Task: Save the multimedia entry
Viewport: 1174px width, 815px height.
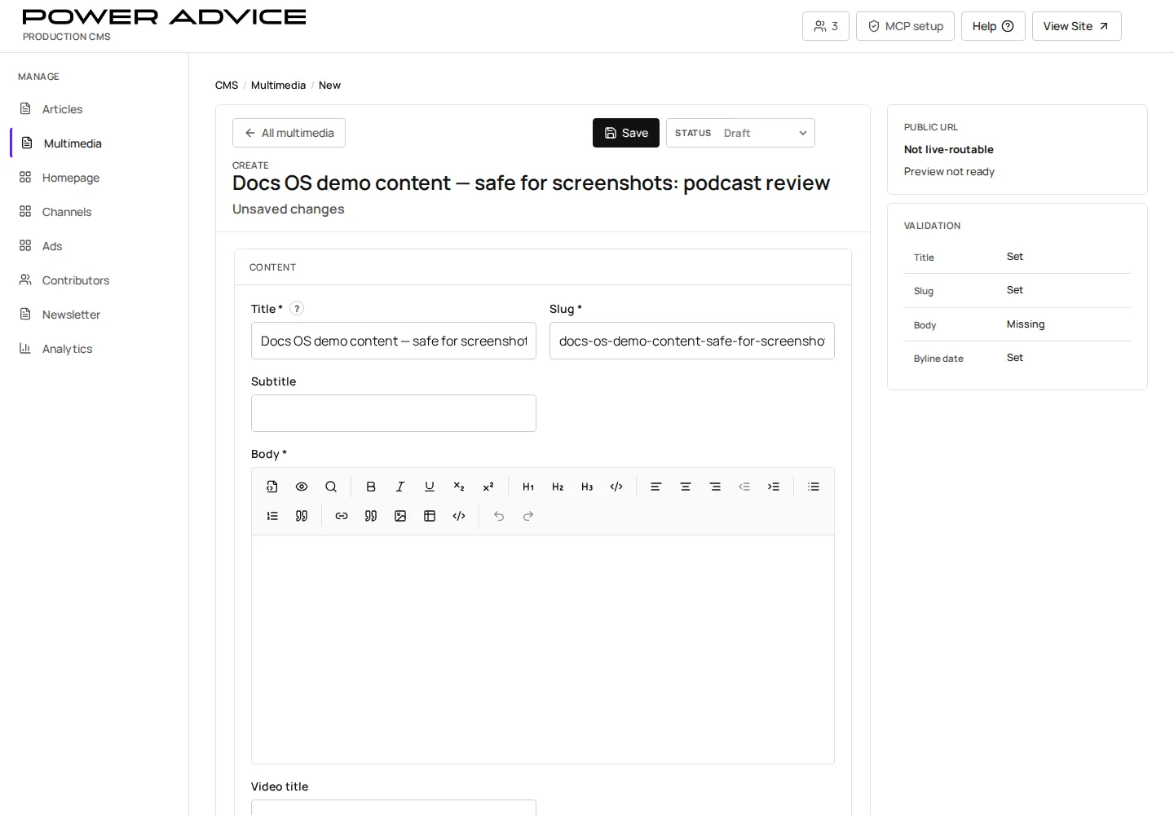Action: (x=626, y=133)
